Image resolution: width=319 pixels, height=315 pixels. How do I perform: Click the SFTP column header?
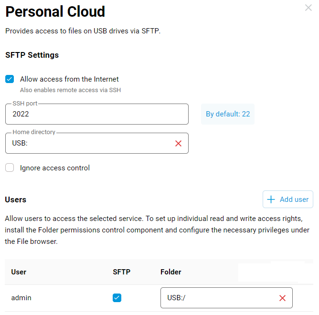(x=121, y=272)
